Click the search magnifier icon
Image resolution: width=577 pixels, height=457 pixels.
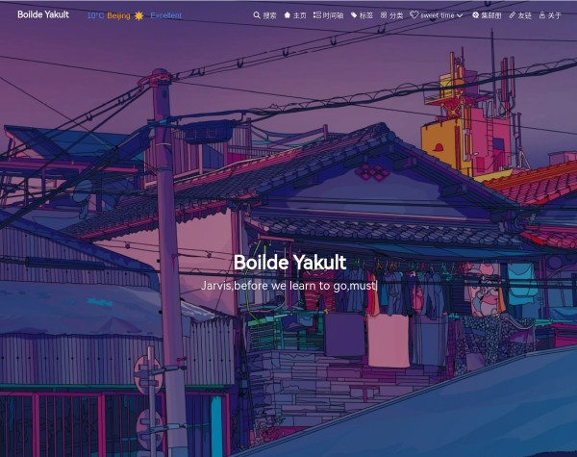coord(257,15)
